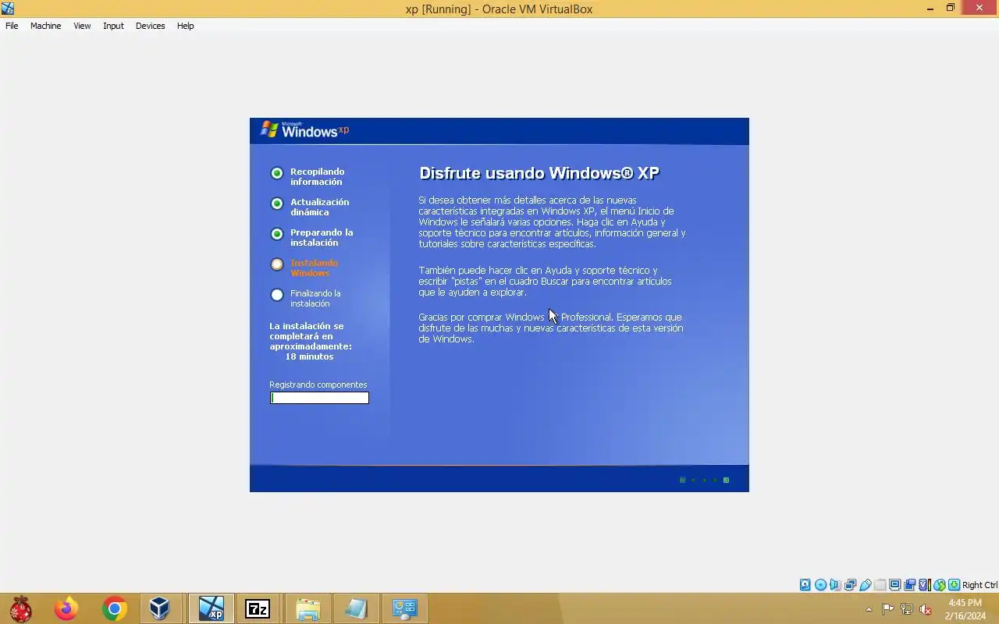Click the mouse integration status icon
The image size is (999, 624).
click(939, 585)
